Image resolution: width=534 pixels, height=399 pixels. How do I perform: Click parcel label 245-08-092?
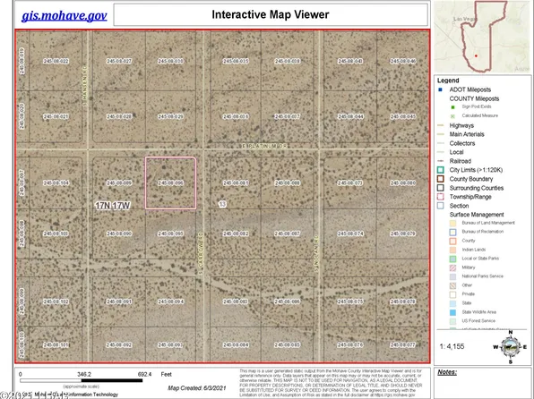119,345
